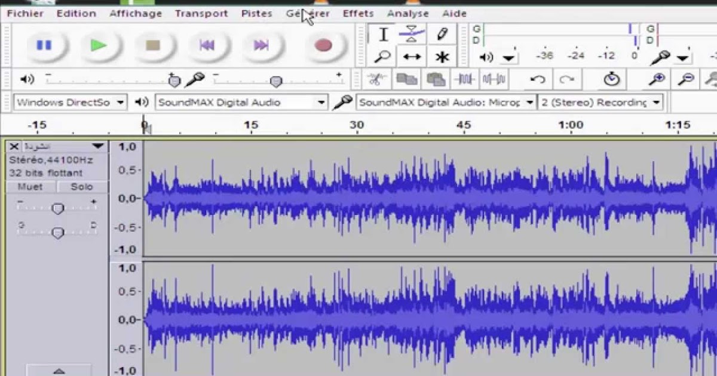This screenshot has height=376, width=717.
Task: Mute the stereo track with Muet
Action: click(x=30, y=187)
